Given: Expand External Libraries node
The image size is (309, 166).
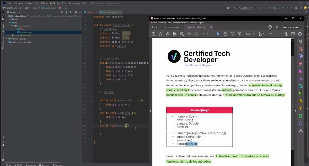Looking at the screenshot, I should [7, 39].
